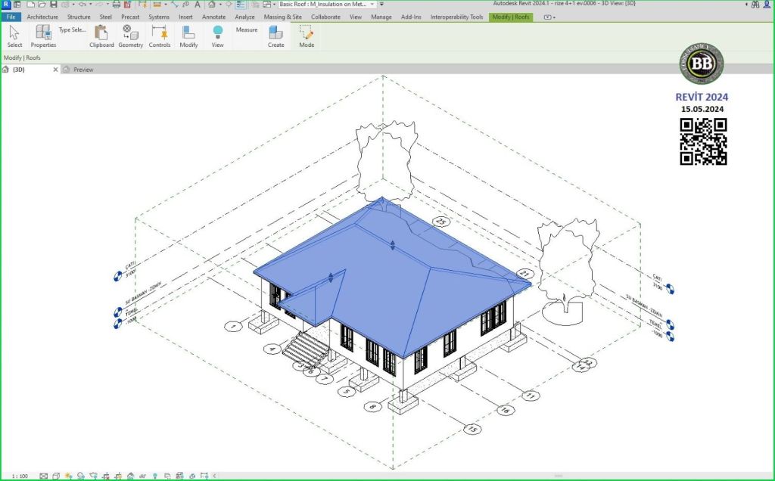Click the Measure panel button
775x481 pixels.
[247, 30]
